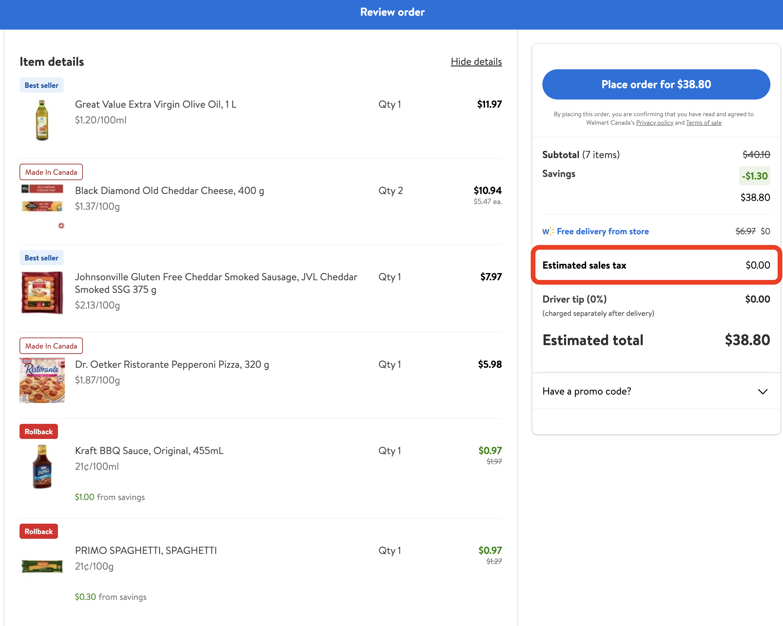Click the Johnsonville sausage product image
This screenshot has height=626, width=783.
[x=42, y=293]
